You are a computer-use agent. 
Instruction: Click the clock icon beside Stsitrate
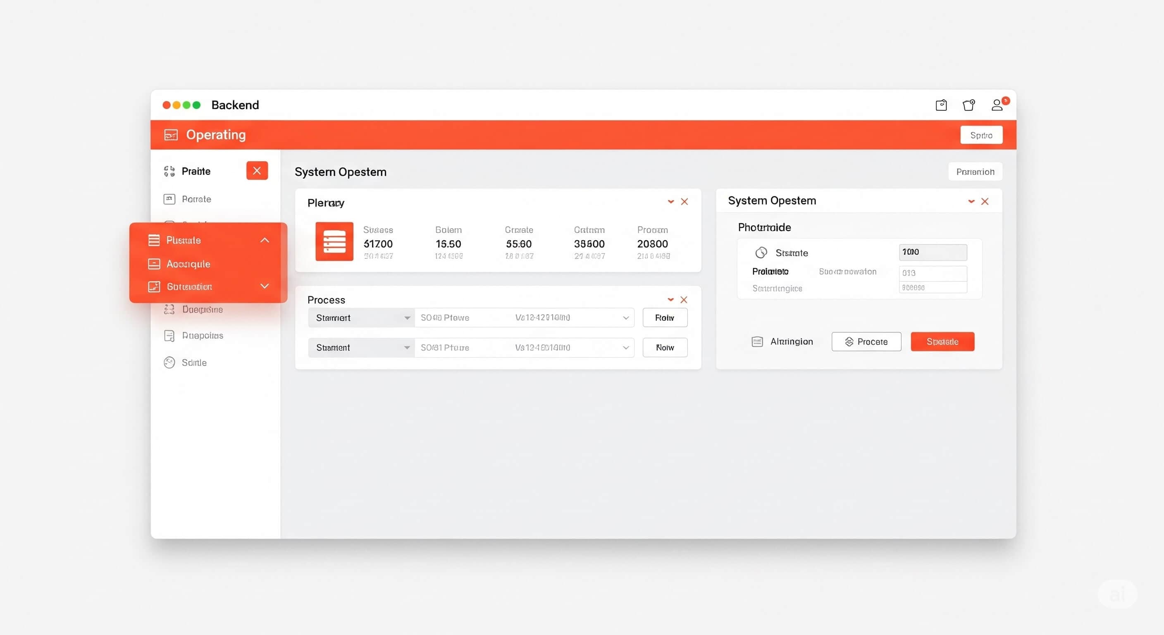click(761, 253)
